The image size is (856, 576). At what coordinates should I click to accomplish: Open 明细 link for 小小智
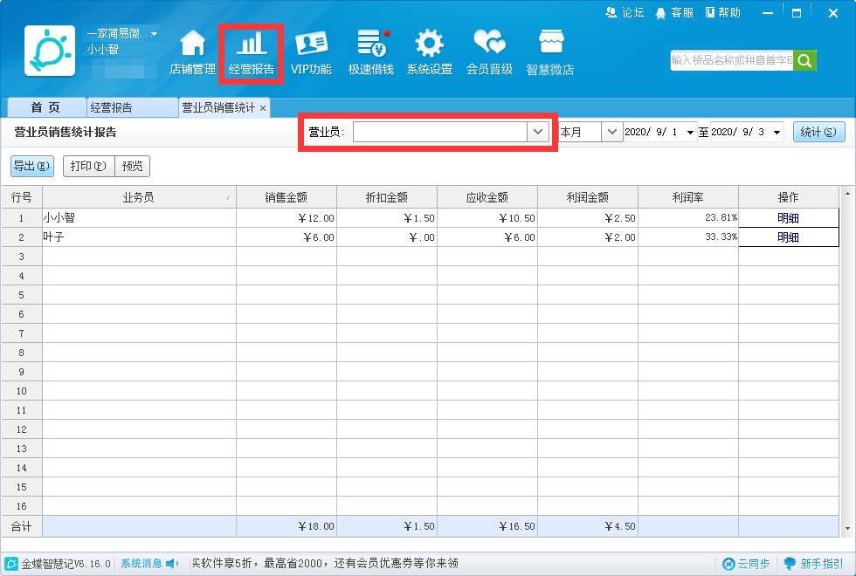coord(788,218)
